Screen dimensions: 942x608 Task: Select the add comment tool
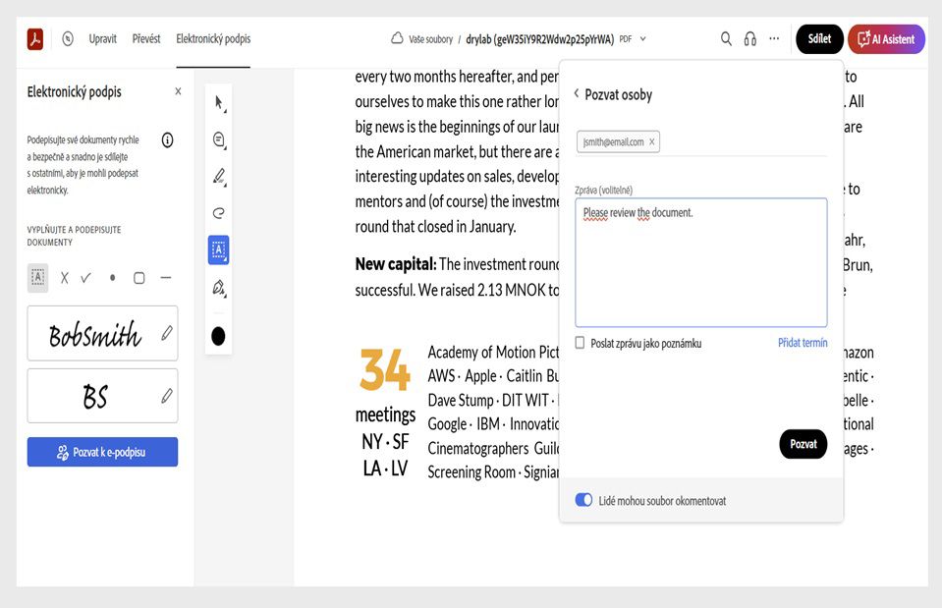(x=218, y=139)
